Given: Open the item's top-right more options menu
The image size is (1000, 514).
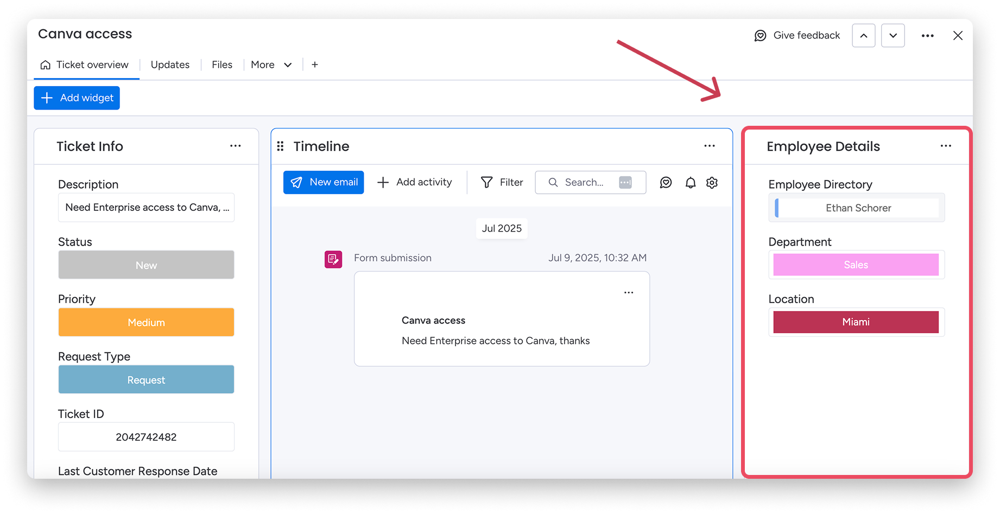Looking at the screenshot, I should click(928, 36).
